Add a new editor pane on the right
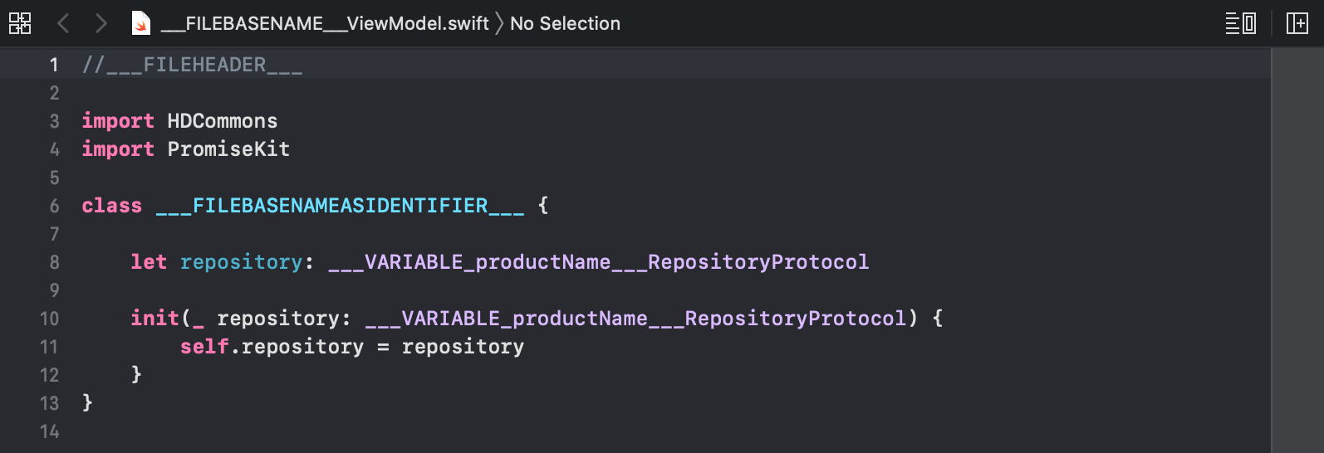Screen dimensions: 1324x453 click(1297, 23)
